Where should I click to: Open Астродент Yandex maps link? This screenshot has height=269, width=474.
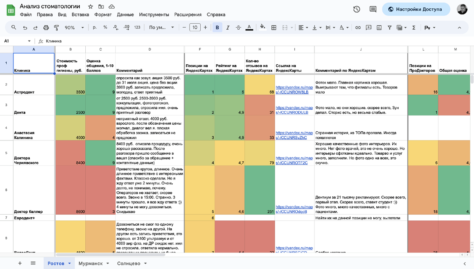[294, 89]
